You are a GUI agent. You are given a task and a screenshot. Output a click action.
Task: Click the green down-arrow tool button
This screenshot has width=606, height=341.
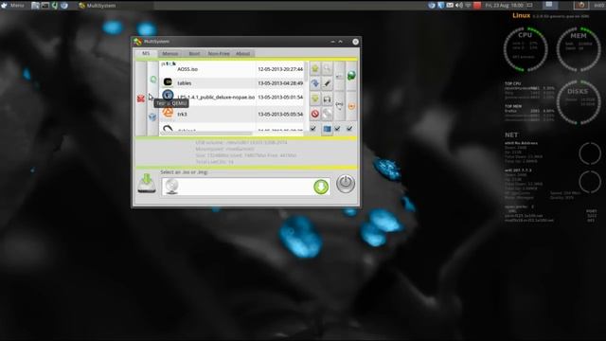click(315, 99)
